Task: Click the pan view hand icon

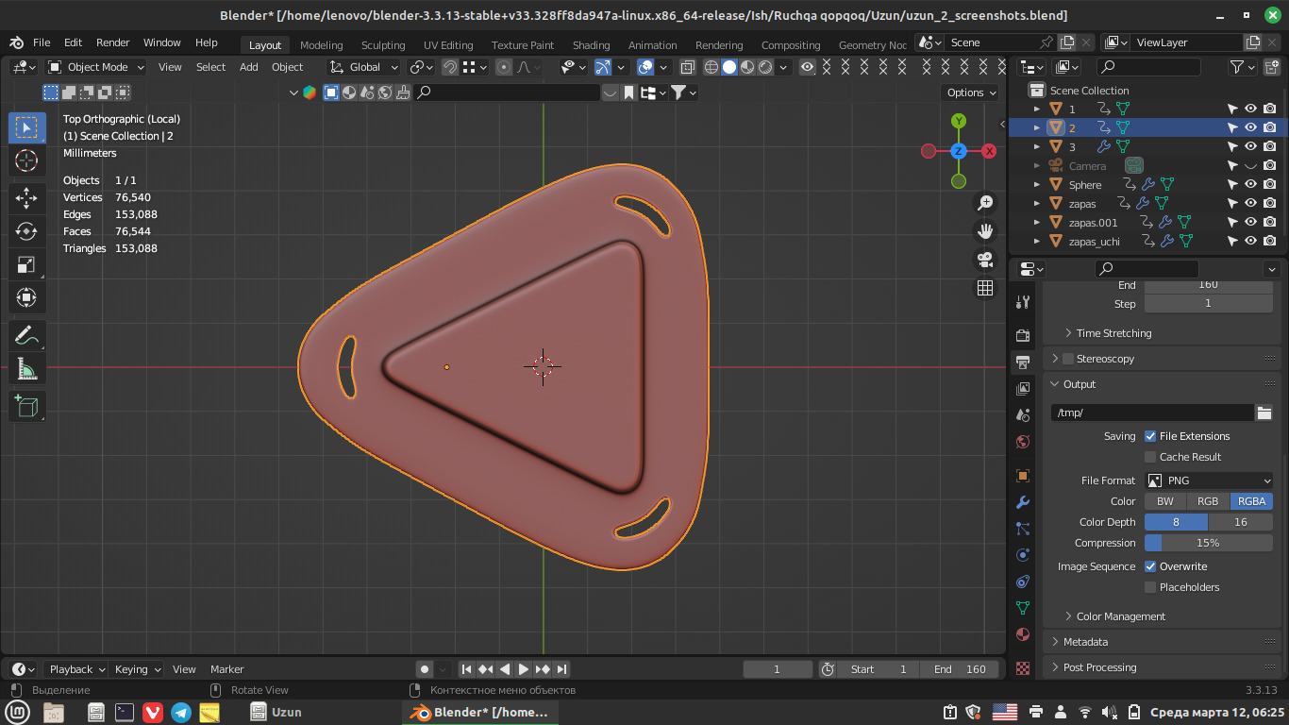Action: click(x=986, y=231)
